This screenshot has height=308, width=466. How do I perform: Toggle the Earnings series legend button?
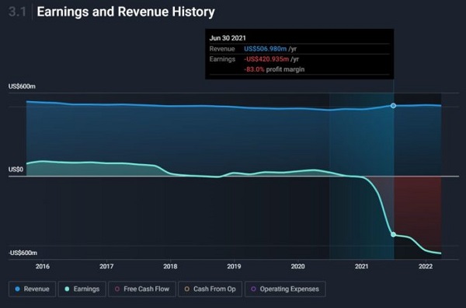pos(82,289)
